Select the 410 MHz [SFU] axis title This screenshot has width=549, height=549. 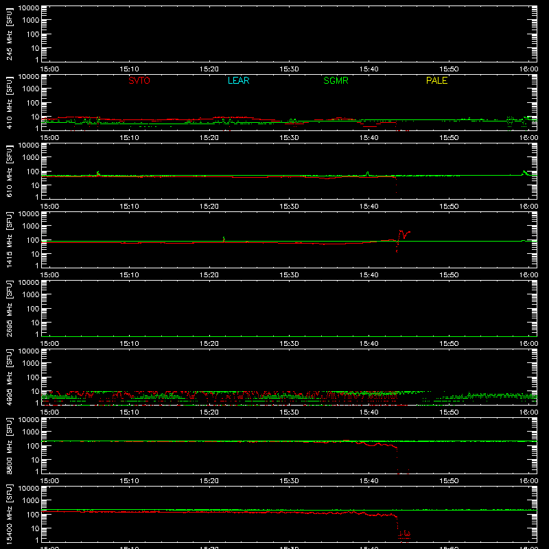10,102
